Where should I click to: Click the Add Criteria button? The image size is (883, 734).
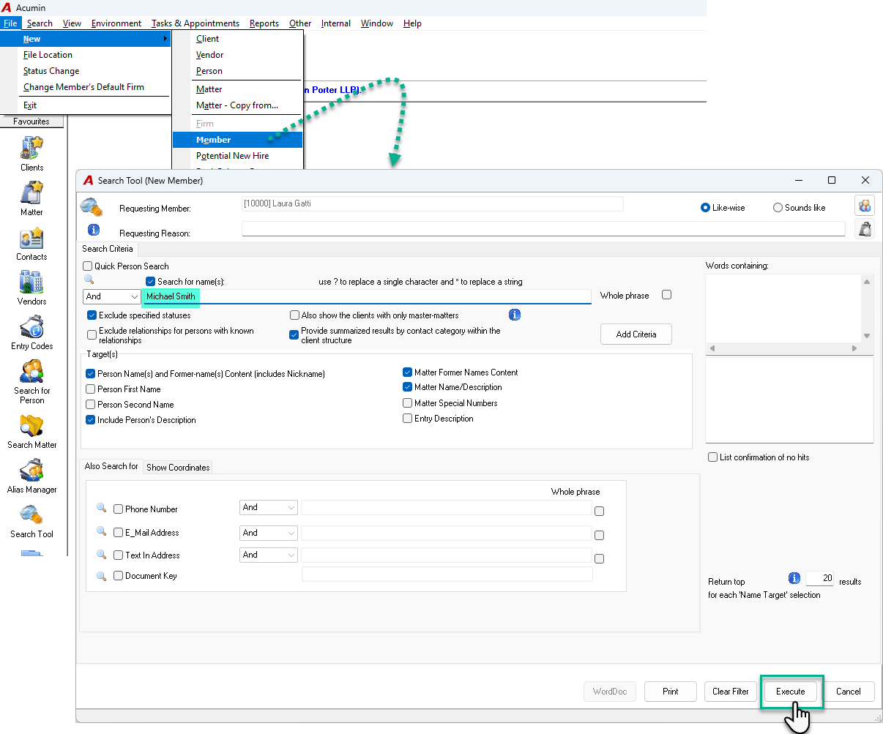(x=636, y=334)
